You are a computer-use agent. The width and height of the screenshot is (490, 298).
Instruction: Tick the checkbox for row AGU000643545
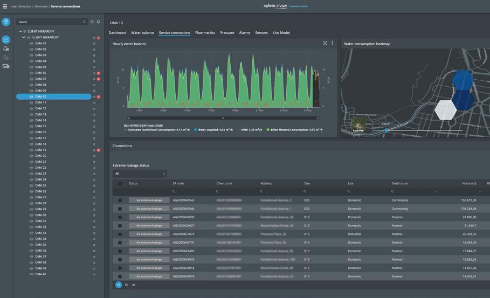coord(120,200)
